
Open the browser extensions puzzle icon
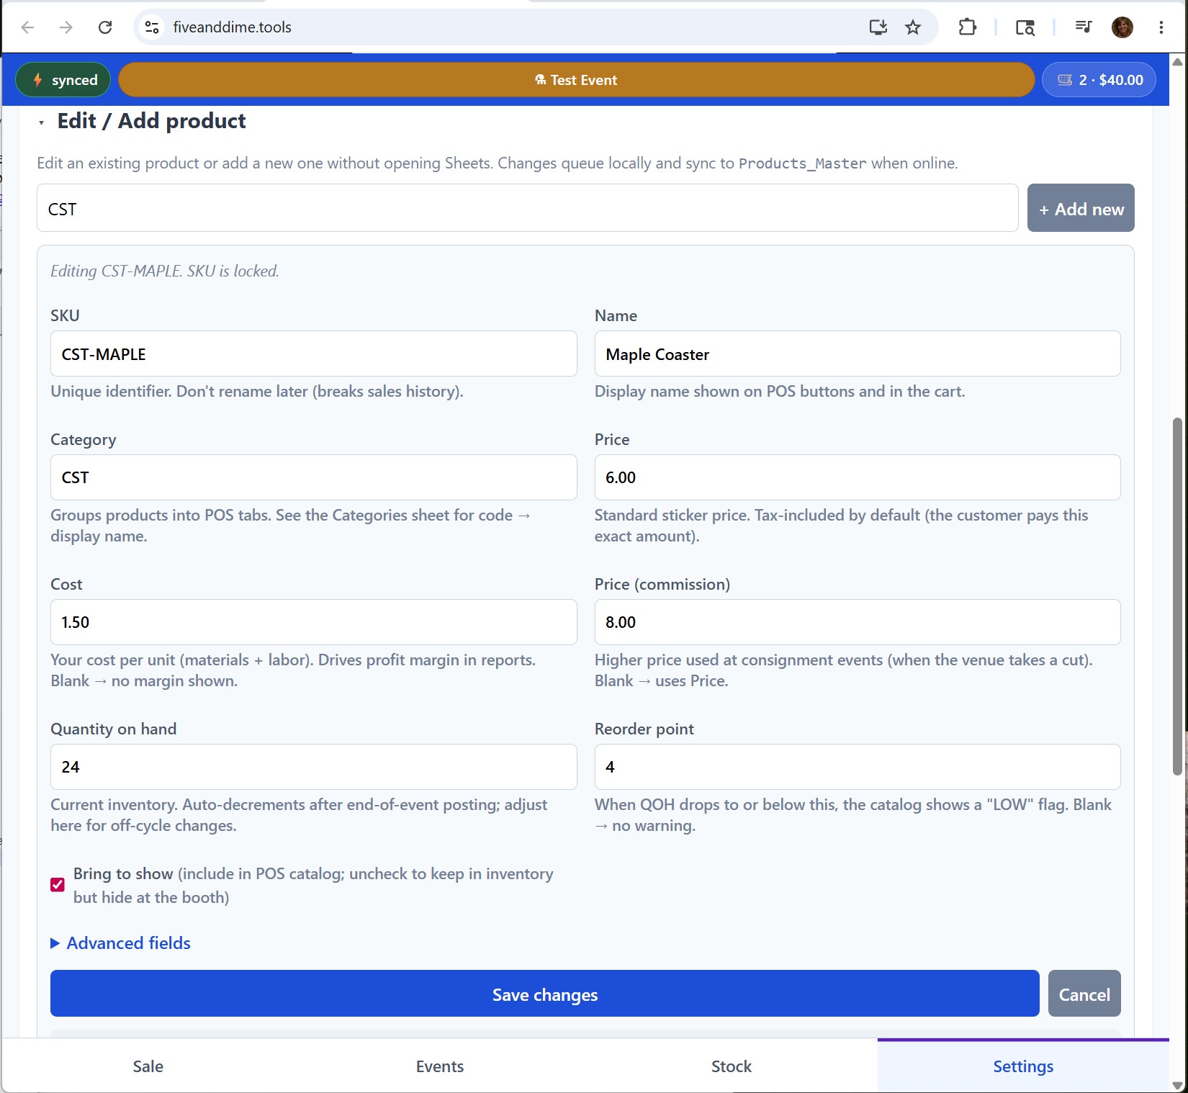968,27
